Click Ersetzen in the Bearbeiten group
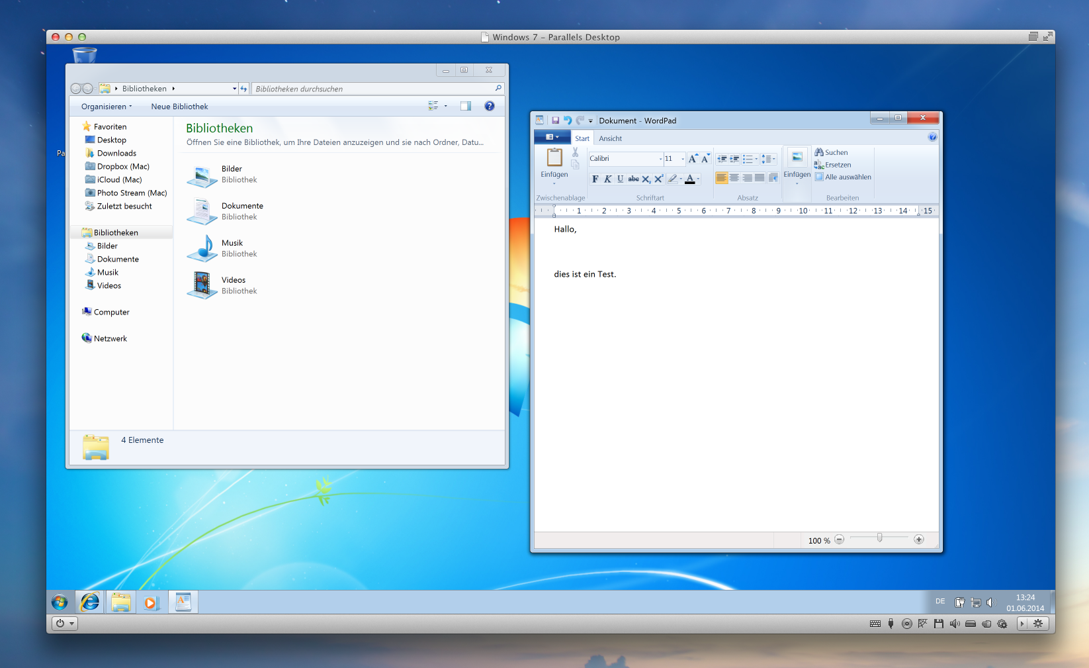 [x=837, y=165]
